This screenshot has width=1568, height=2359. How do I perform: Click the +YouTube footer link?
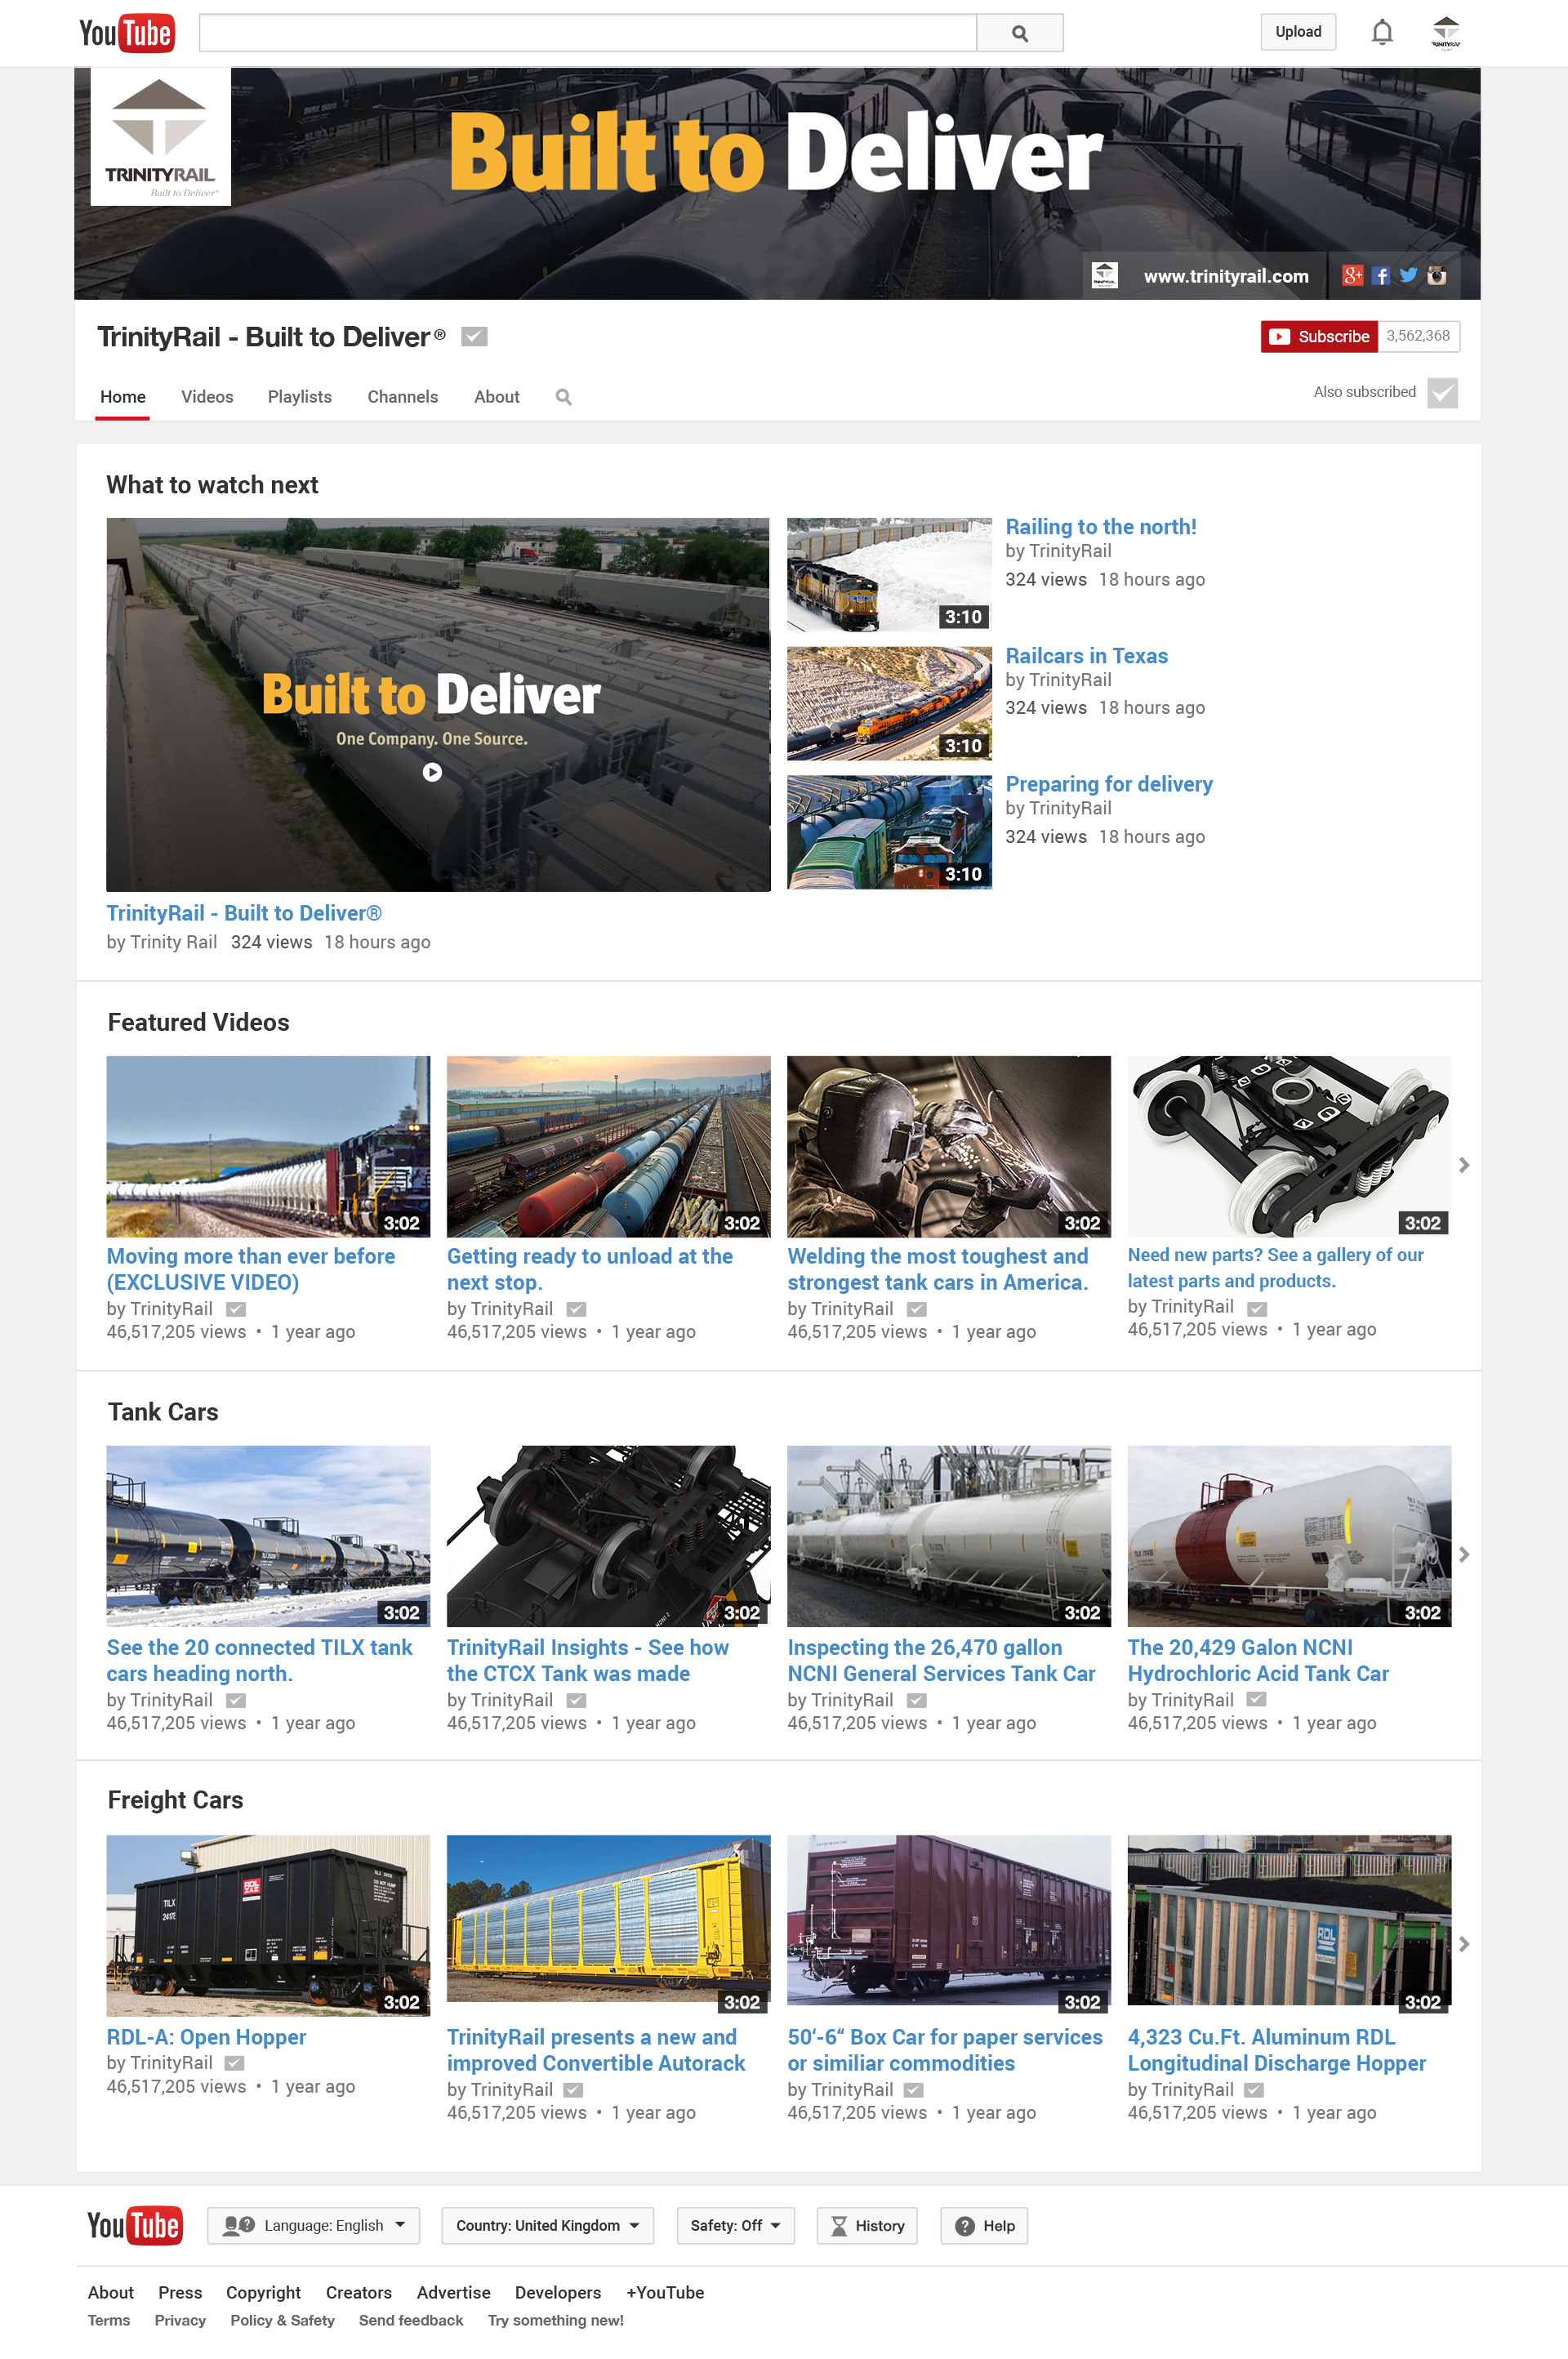coord(665,2292)
